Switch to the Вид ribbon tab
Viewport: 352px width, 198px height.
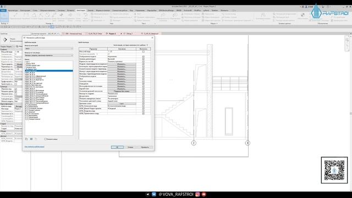pos(131,10)
